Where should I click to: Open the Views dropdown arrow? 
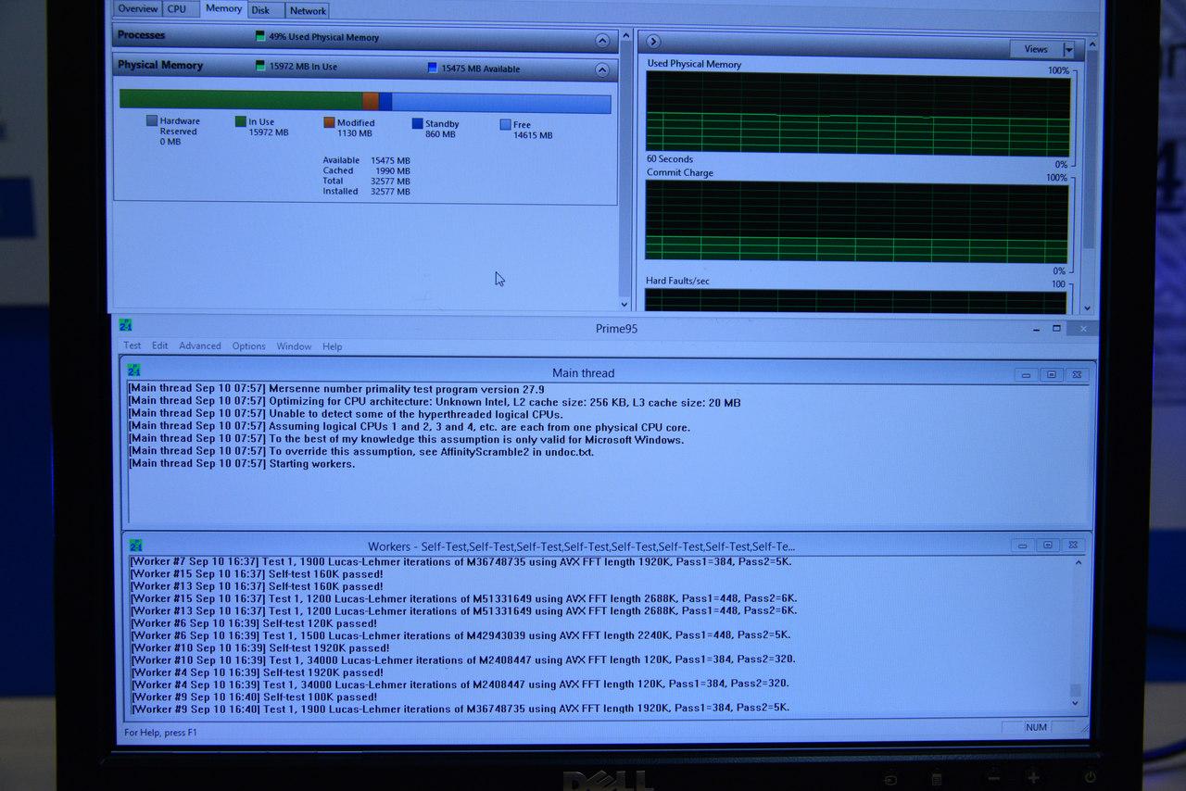1068,49
